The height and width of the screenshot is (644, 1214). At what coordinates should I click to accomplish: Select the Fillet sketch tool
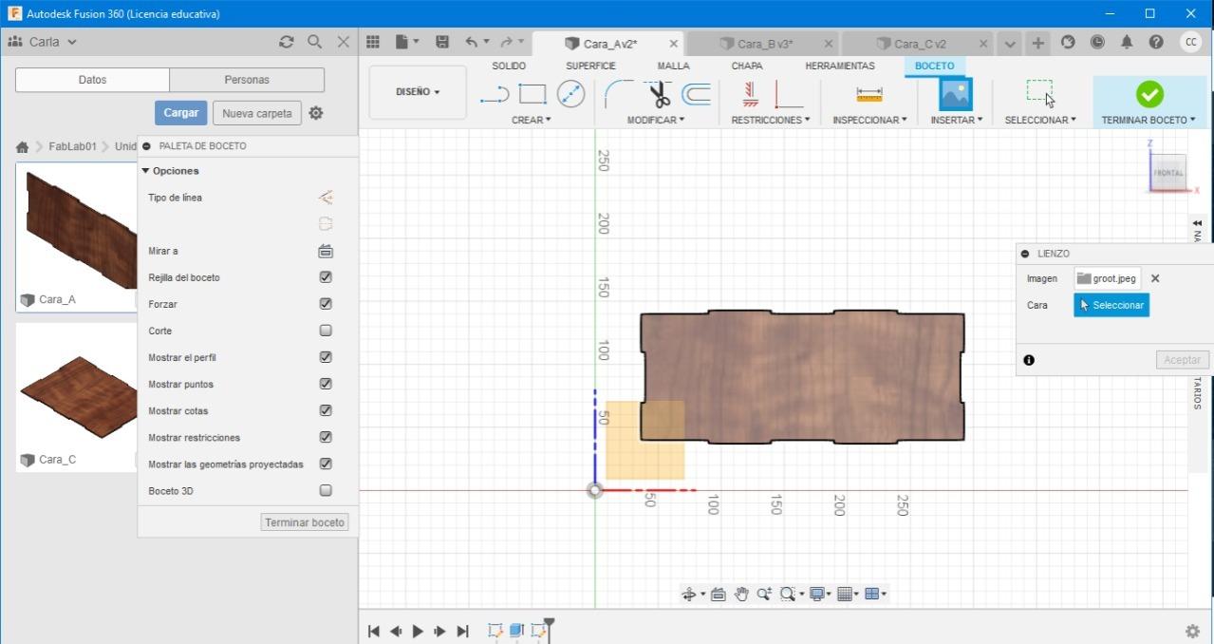click(x=619, y=94)
